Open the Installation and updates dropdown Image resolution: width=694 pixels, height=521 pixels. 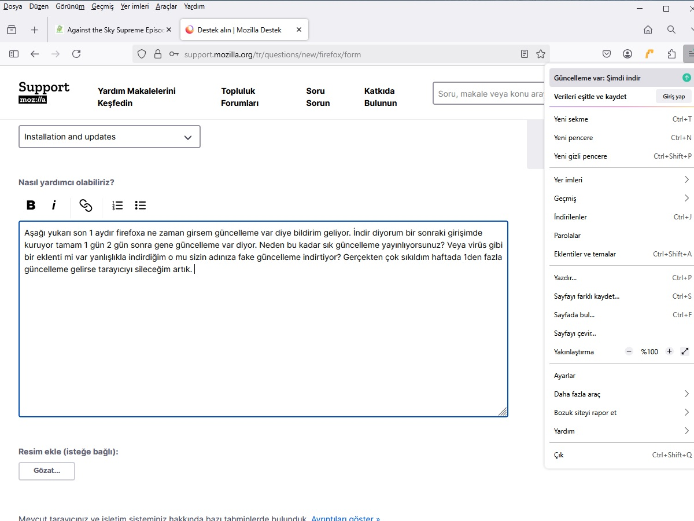tap(109, 137)
